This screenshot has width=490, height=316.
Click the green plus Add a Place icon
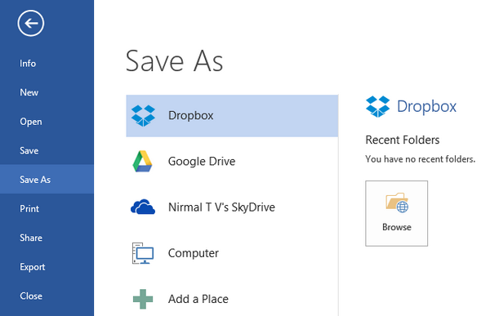(143, 299)
